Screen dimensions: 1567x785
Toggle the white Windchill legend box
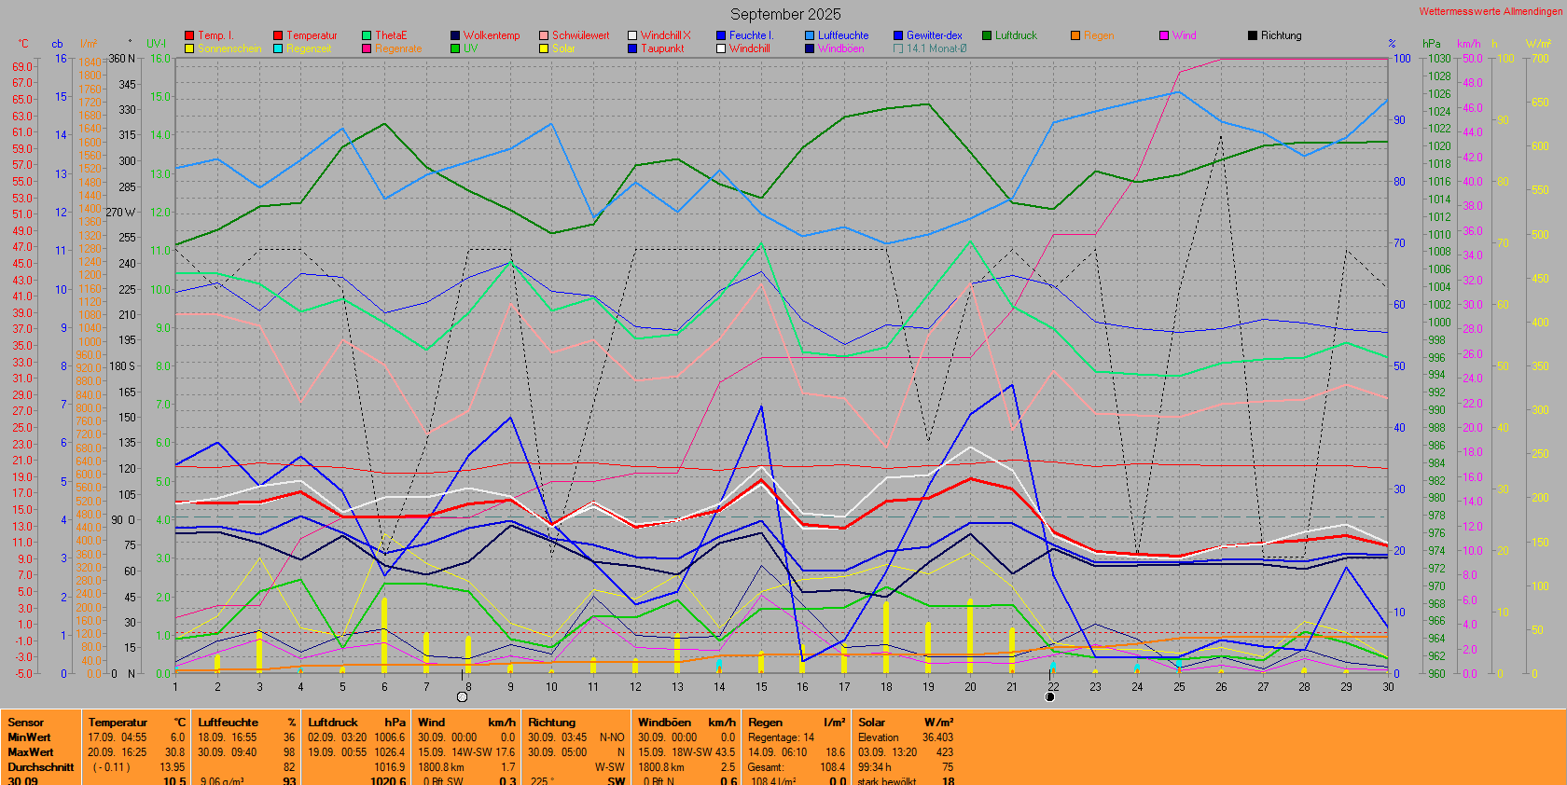721,48
